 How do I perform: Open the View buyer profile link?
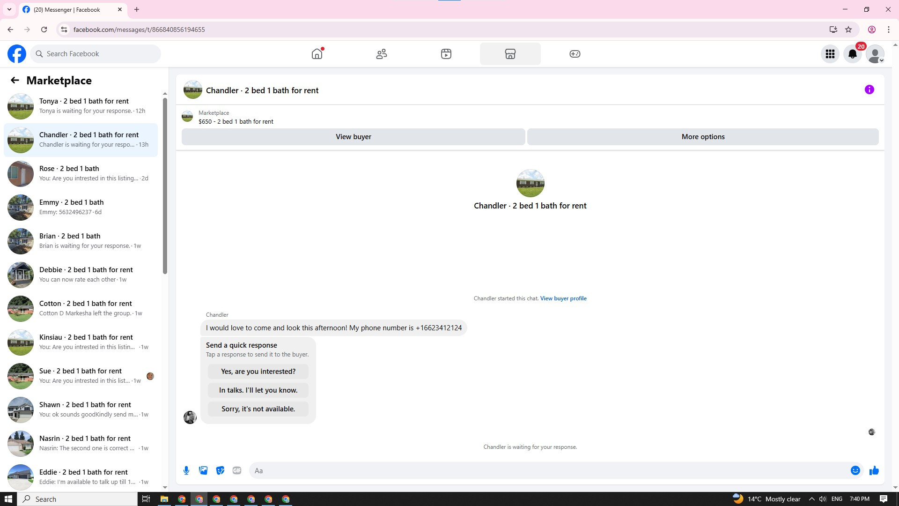563,298
